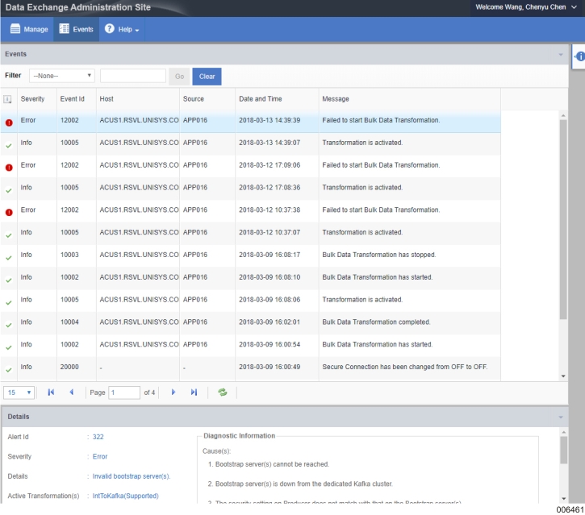
Task: Select Bulk Data Transformation completed message
Action: coord(376,322)
